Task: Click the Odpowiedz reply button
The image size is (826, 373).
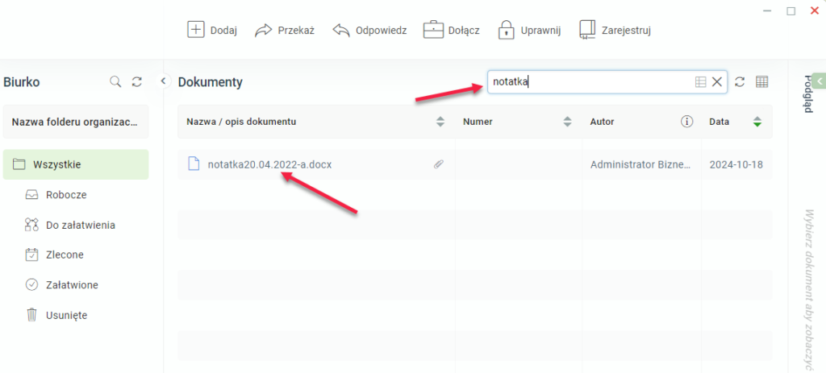Action: 369,31
